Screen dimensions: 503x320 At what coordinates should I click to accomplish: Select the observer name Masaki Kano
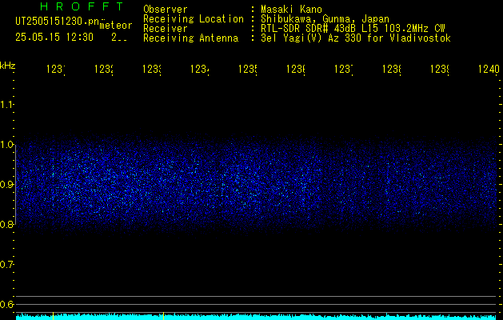pyautogui.click(x=291, y=9)
